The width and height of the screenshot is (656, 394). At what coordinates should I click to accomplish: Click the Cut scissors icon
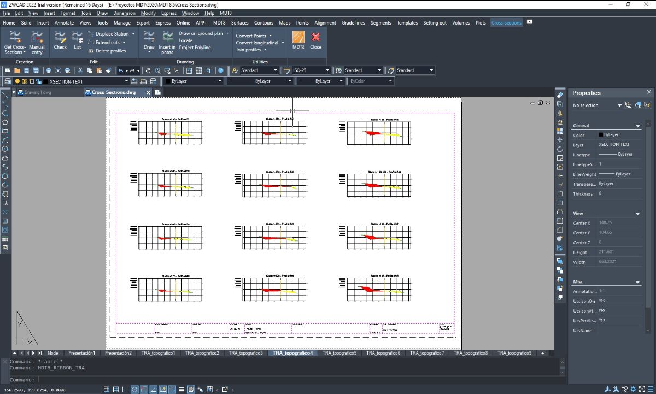tap(80, 70)
